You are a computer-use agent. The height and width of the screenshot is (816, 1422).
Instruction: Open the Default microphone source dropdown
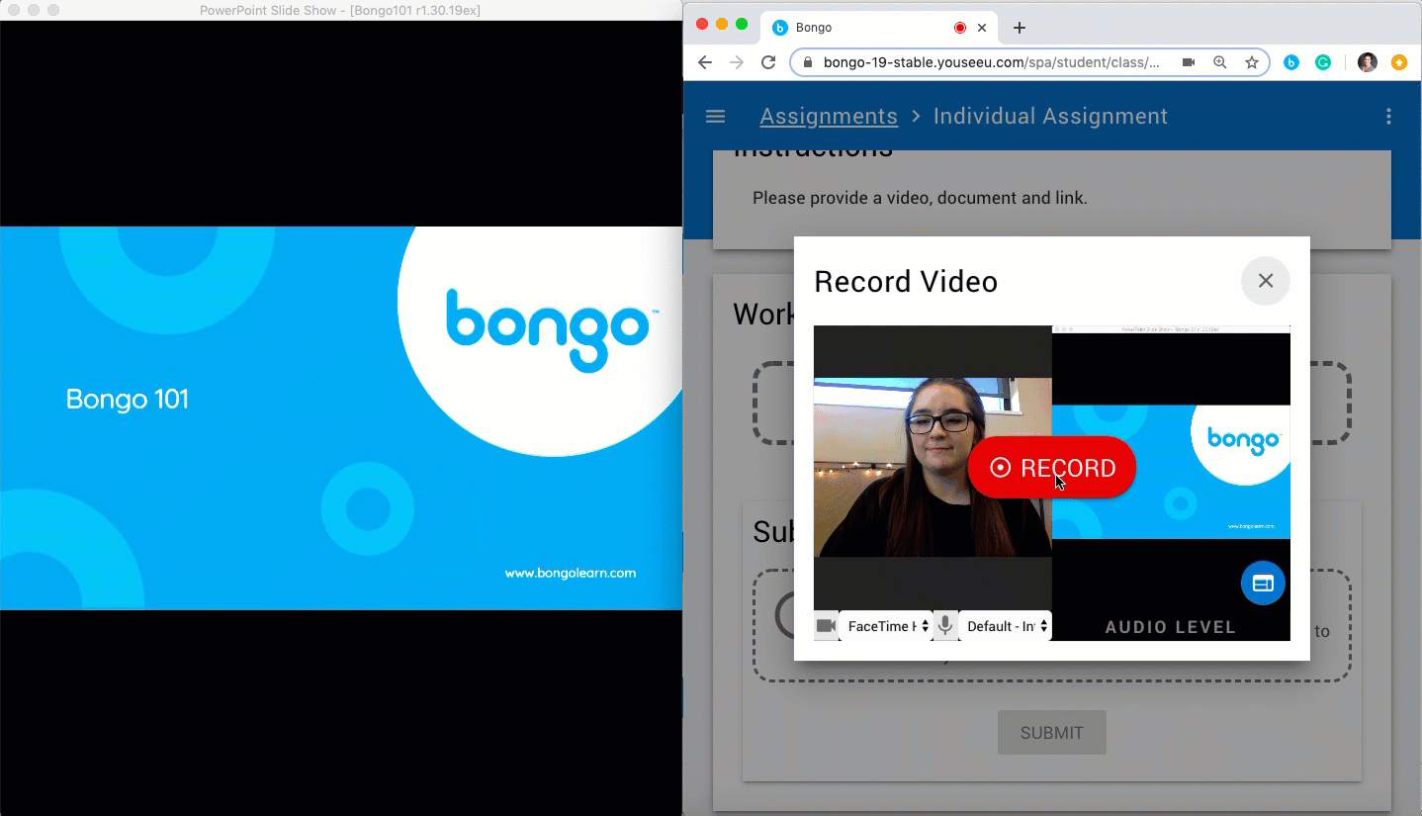(x=1005, y=626)
